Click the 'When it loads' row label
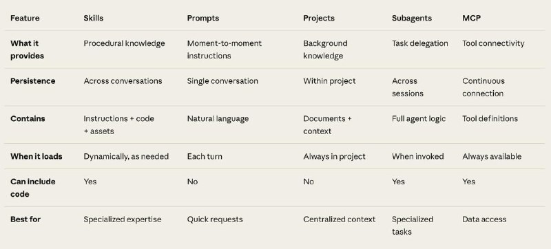The width and height of the screenshot is (551, 249). pos(37,156)
